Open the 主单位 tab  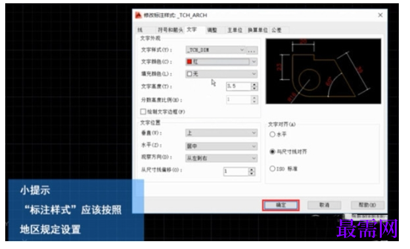point(235,30)
